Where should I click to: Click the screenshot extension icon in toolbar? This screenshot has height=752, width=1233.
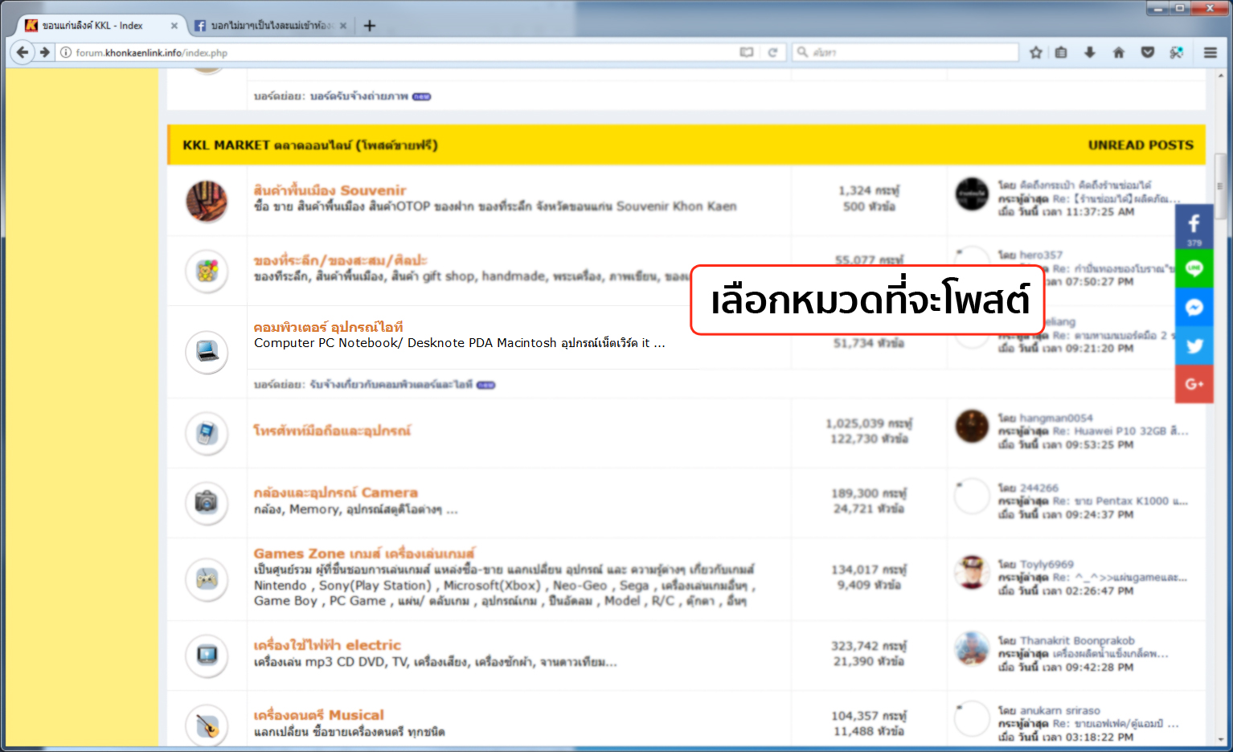point(1177,52)
